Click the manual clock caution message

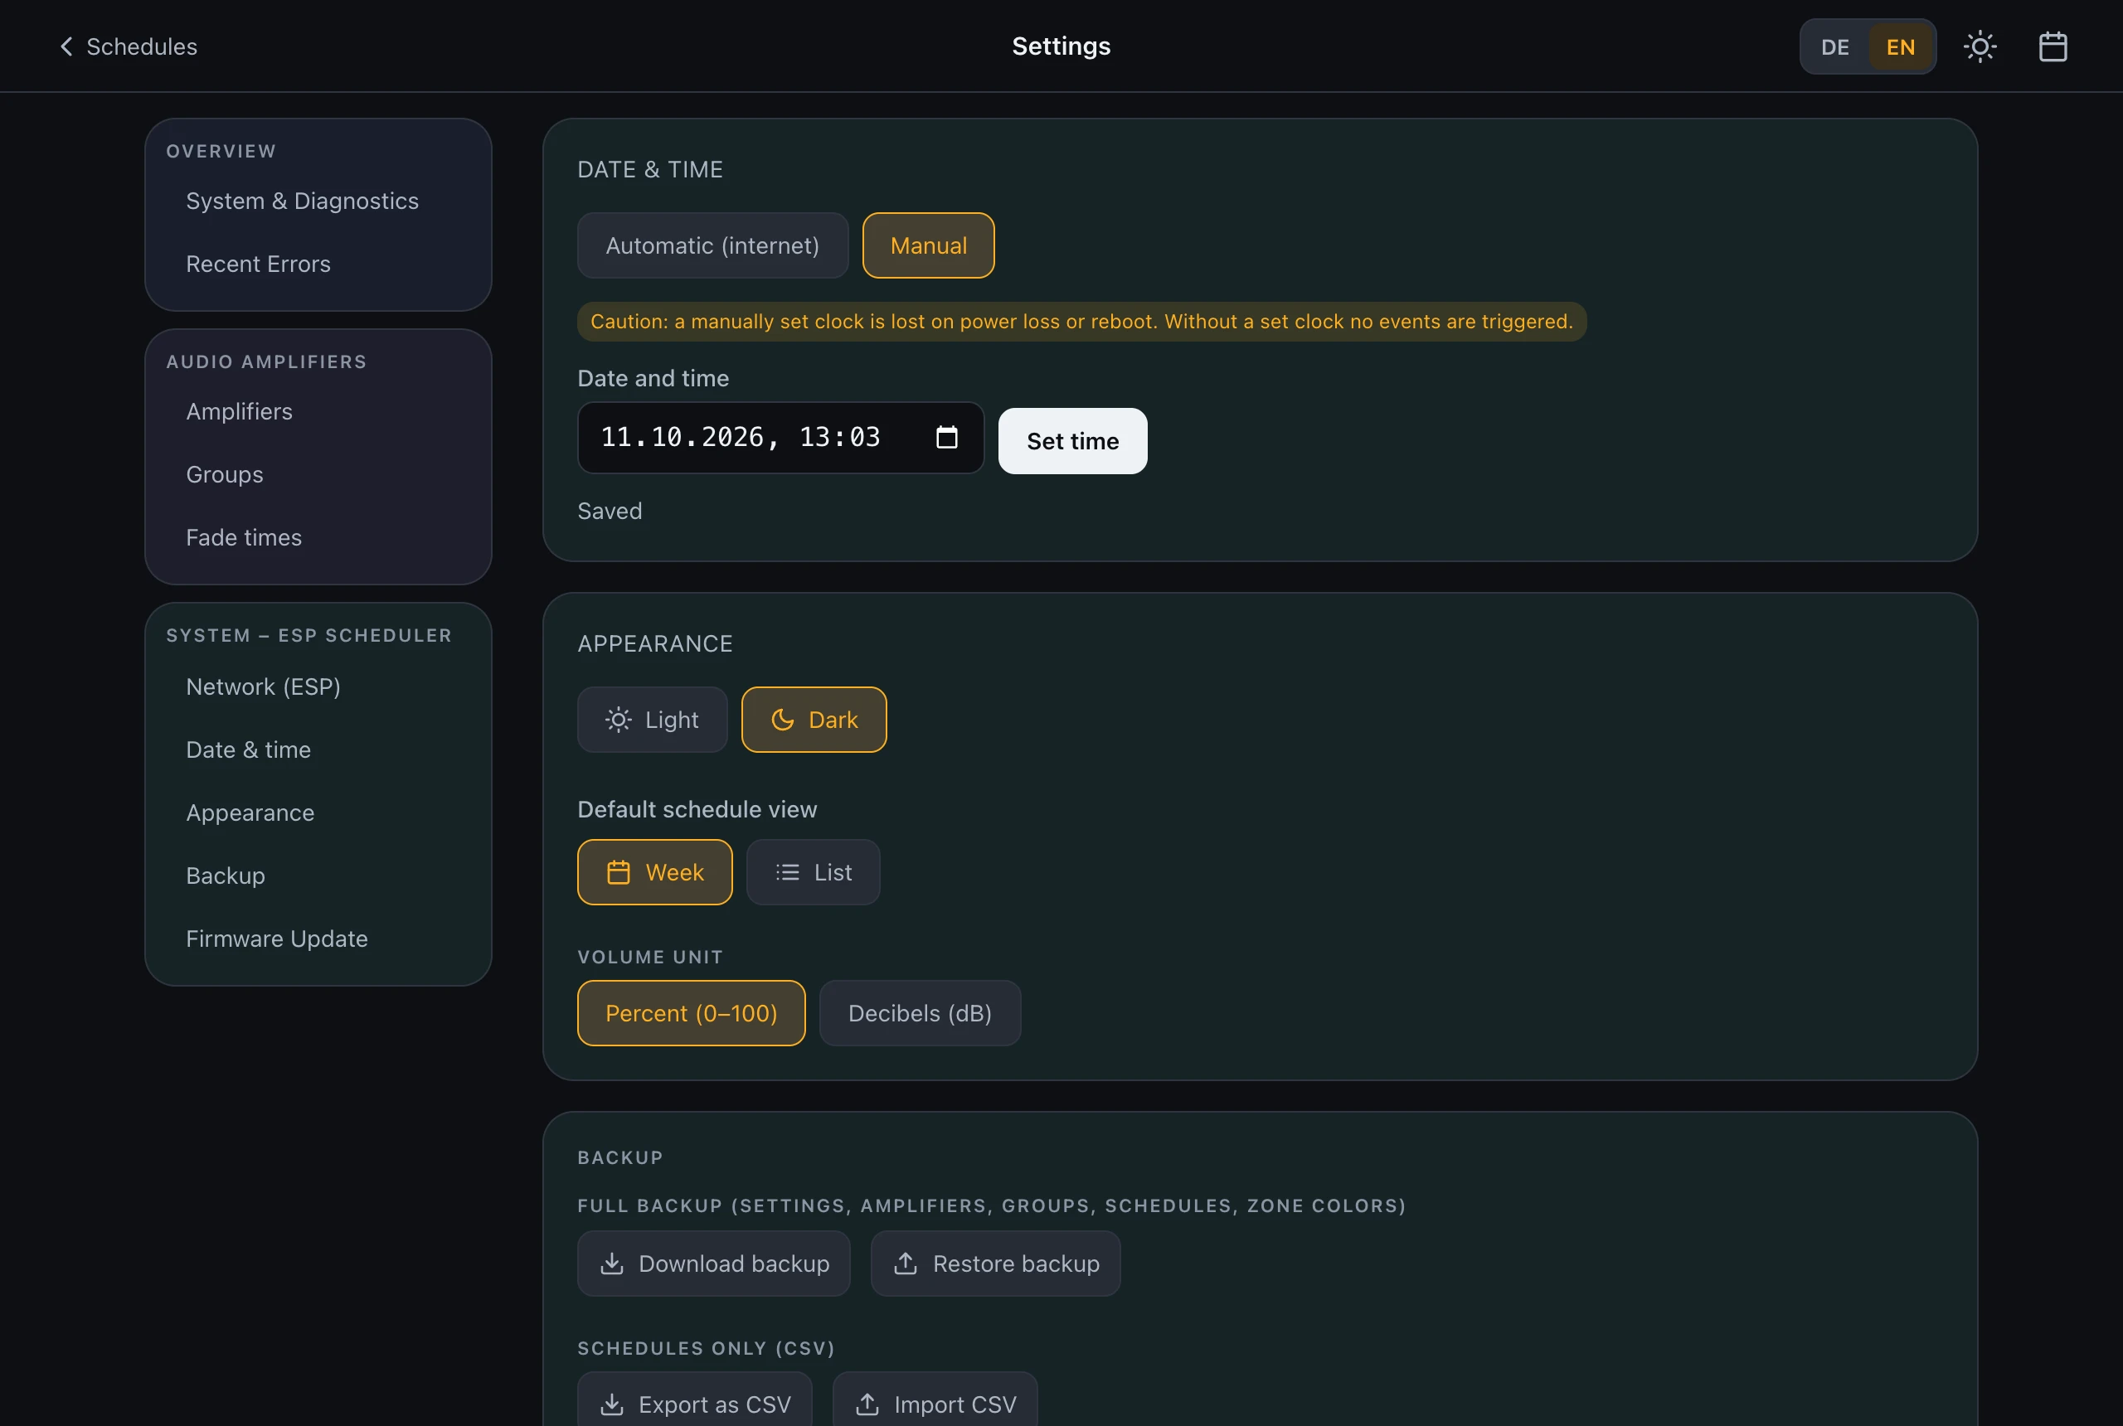coord(1081,322)
